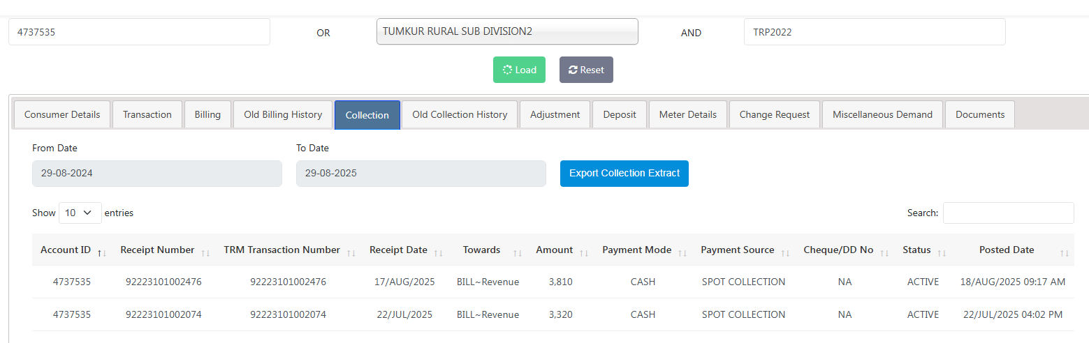
Task: Sort by Receipt Date column arrows
Action: click(x=438, y=252)
